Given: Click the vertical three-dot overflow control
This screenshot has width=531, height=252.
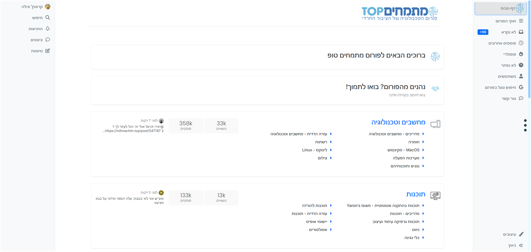Looking at the screenshot, I should click(525, 125).
